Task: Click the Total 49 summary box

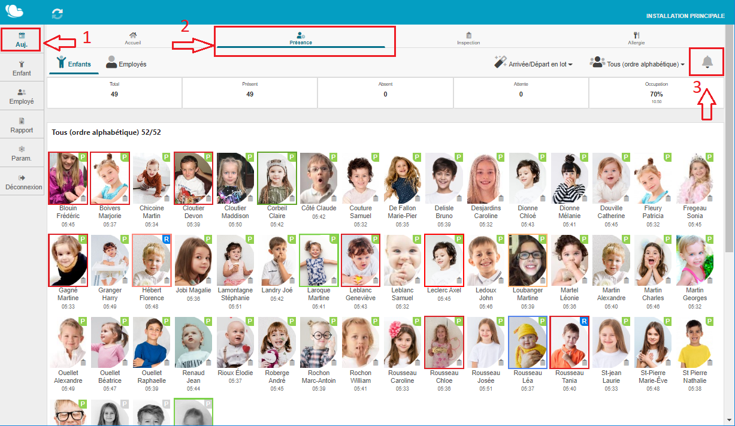Action: [114, 93]
